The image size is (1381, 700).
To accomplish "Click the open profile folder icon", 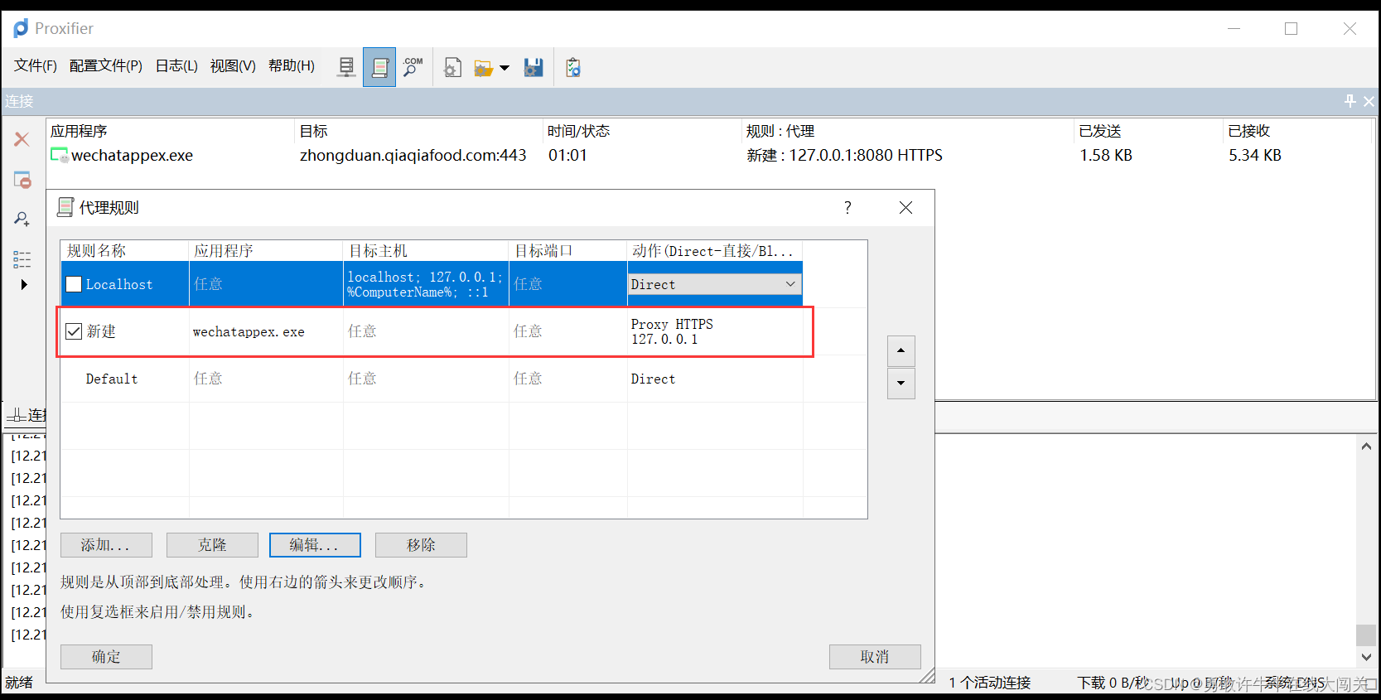I will pos(484,68).
